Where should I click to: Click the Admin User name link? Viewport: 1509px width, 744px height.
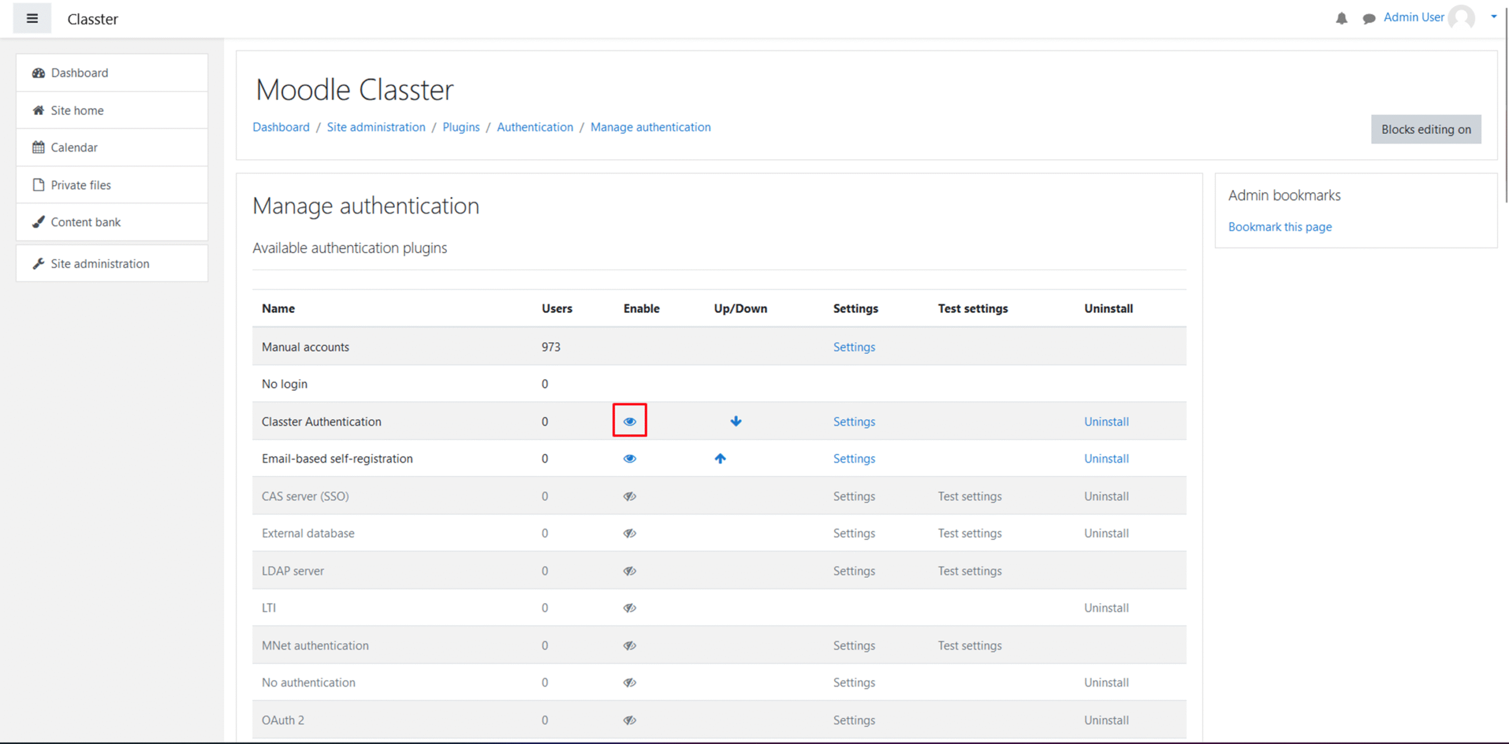tap(1414, 17)
